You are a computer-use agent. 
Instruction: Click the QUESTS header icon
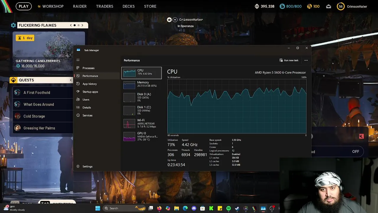pos(13,80)
